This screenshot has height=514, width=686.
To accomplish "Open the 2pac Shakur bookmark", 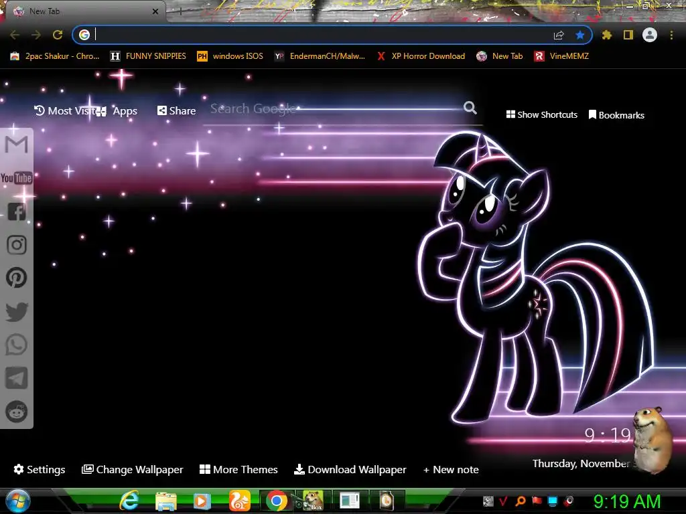I will click(55, 56).
